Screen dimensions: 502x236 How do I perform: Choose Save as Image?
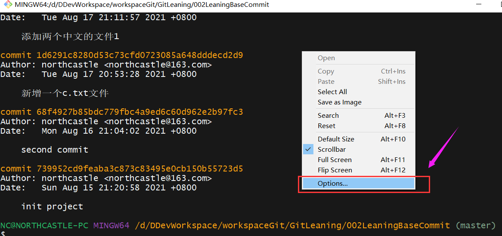pos(359,102)
